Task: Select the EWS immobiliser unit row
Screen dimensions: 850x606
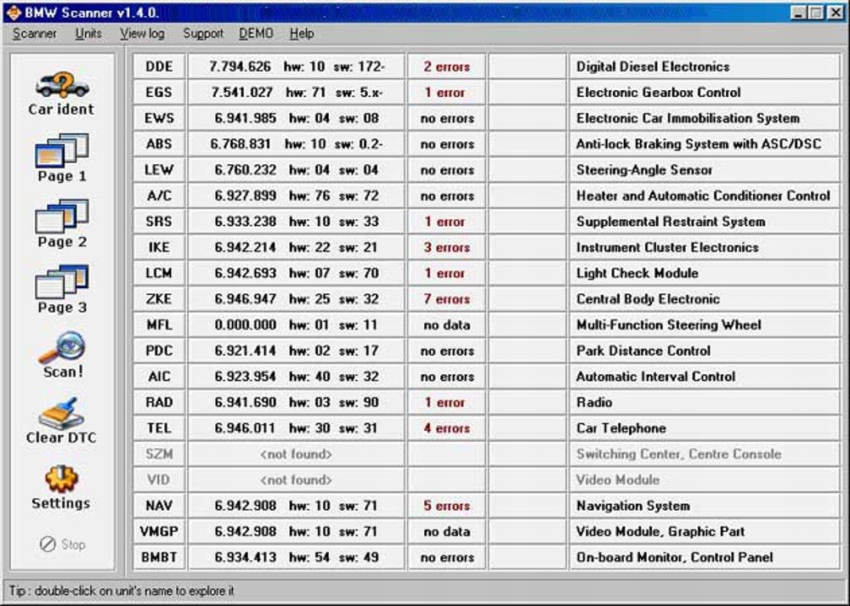Action: [158, 118]
